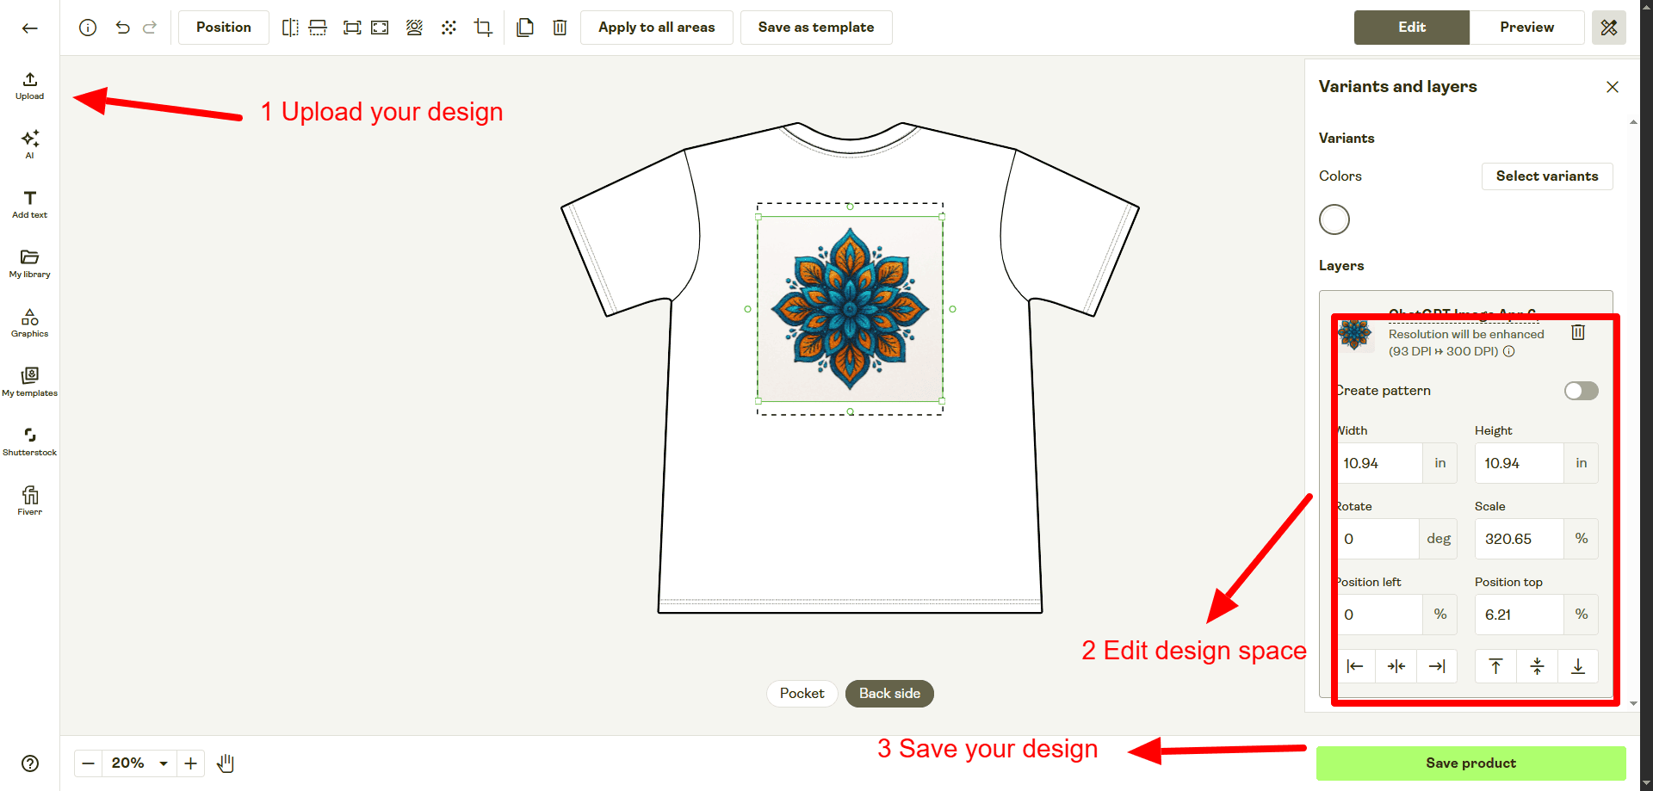This screenshot has width=1653, height=791.
Task: Switch to Preview mode
Action: coord(1526,28)
